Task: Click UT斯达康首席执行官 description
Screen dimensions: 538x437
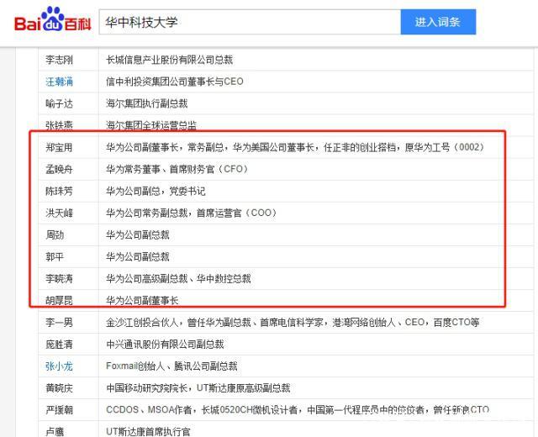Action: 148,431
